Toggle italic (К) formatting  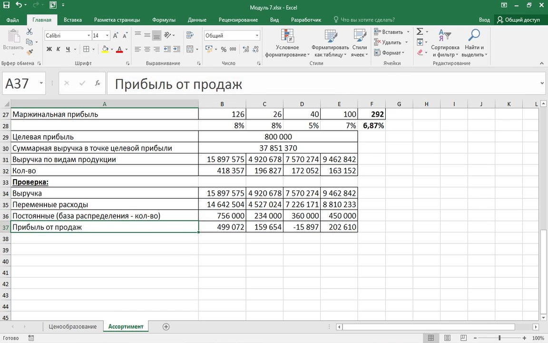click(x=59, y=49)
